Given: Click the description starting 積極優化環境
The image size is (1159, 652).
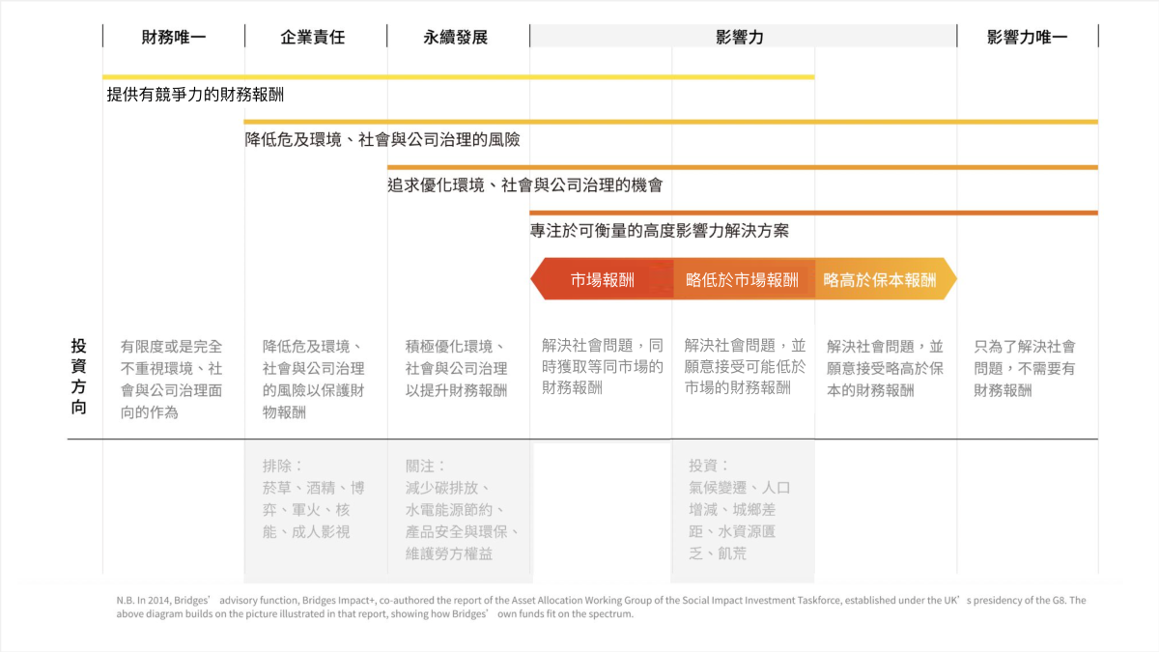Looking at the screenshot, I should (x=456, y=368).
